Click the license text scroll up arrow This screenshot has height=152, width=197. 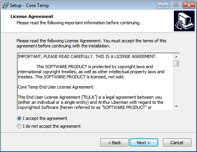(x=176, y=57)
